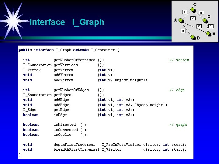Click "I_Enumeration" on the getVertices line
219x164 pixels.
coord(37,65)
